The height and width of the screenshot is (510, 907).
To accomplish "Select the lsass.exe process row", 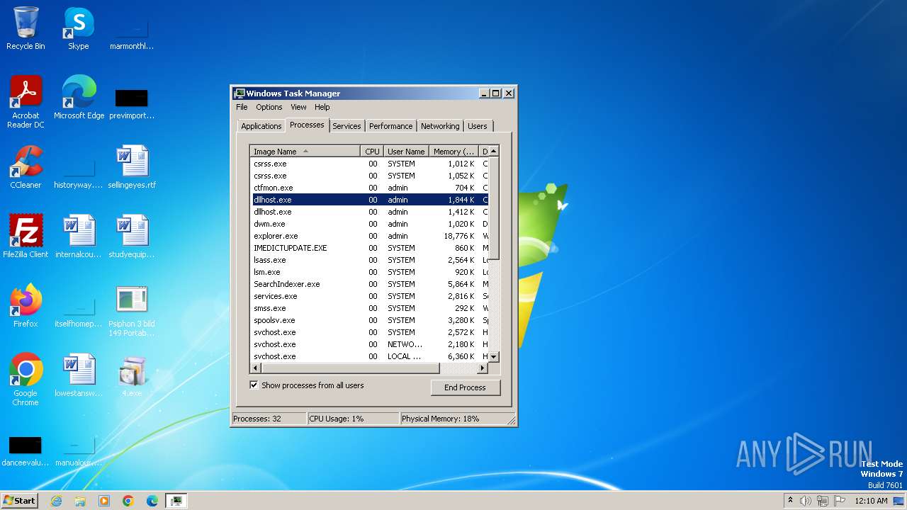I will point(369,260).
